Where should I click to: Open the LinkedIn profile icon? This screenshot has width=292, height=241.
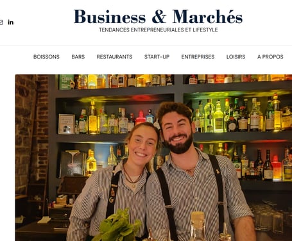pos(11,22)
